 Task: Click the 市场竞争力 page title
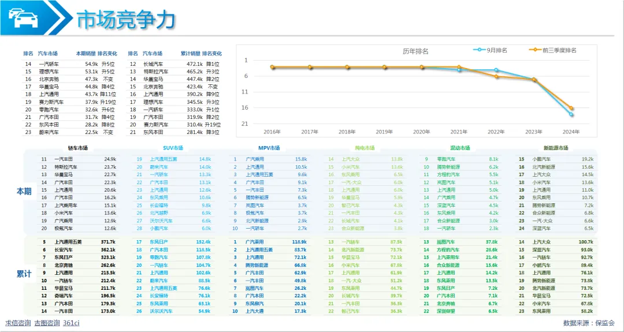pyautogui.click(x=125, y=19)
